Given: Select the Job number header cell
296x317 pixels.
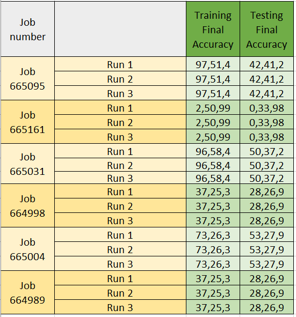Looking at the screenshot, I should 27,29.
